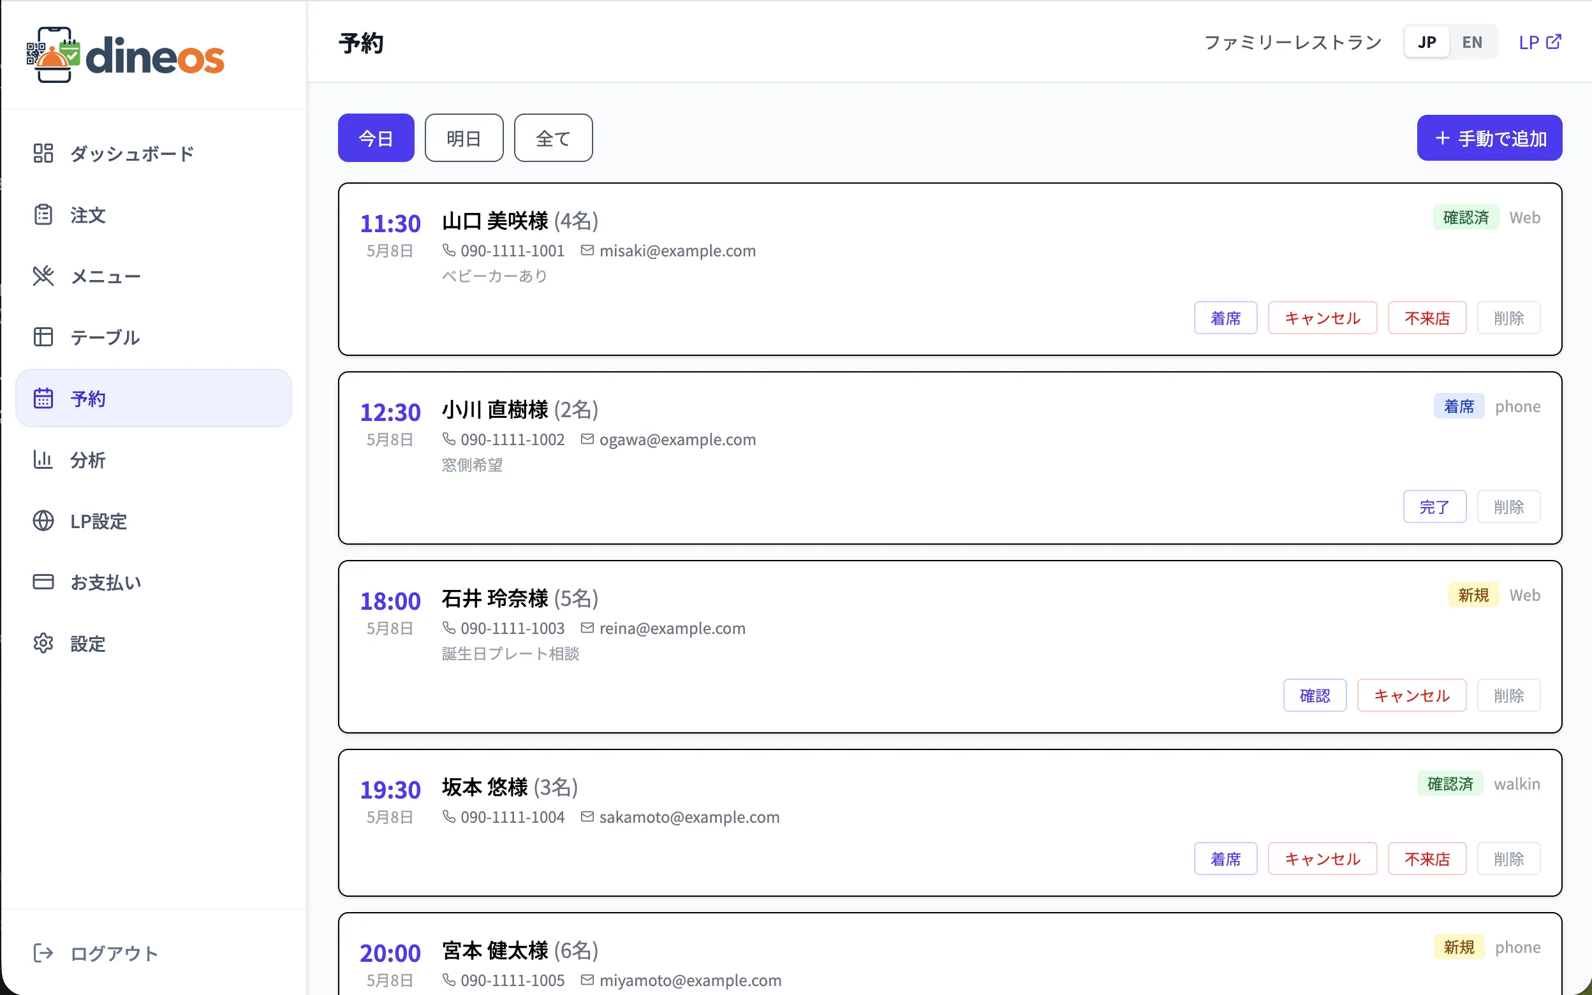Click the 新規 badge on 石井 玲奈's card
1592x995 pixels.
[1473, 596]
